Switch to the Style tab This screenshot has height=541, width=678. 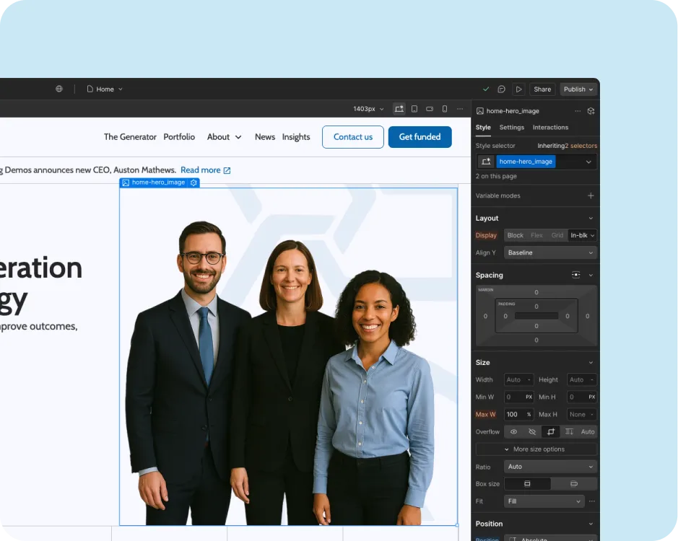click(483, 128)
